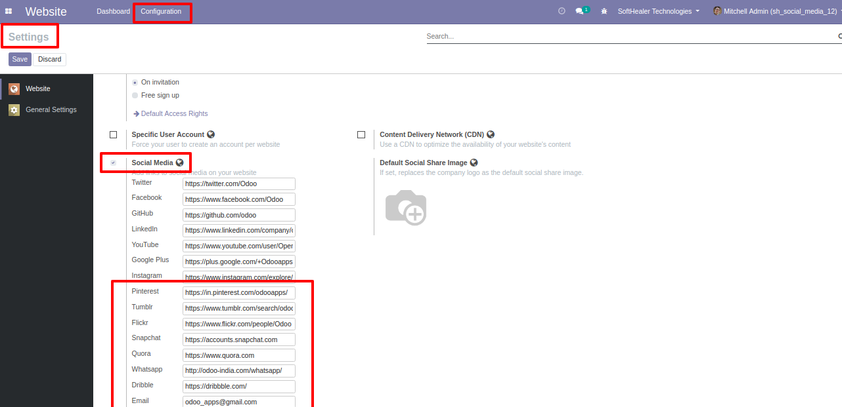
Task: Select the Website sidebar icon
Action: click(x=14, y=88)
